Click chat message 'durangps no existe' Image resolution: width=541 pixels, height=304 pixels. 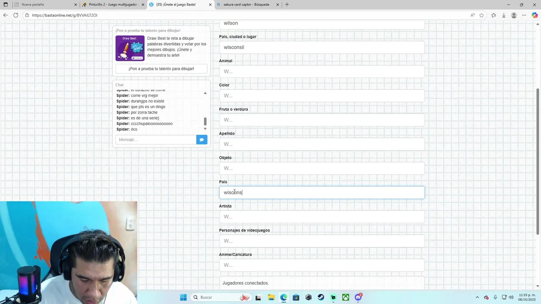[x=148, y=101]
